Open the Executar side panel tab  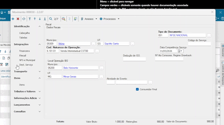coord(223,51)
